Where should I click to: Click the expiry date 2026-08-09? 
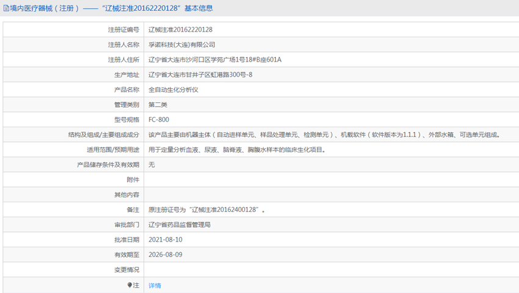click(165, 255)
